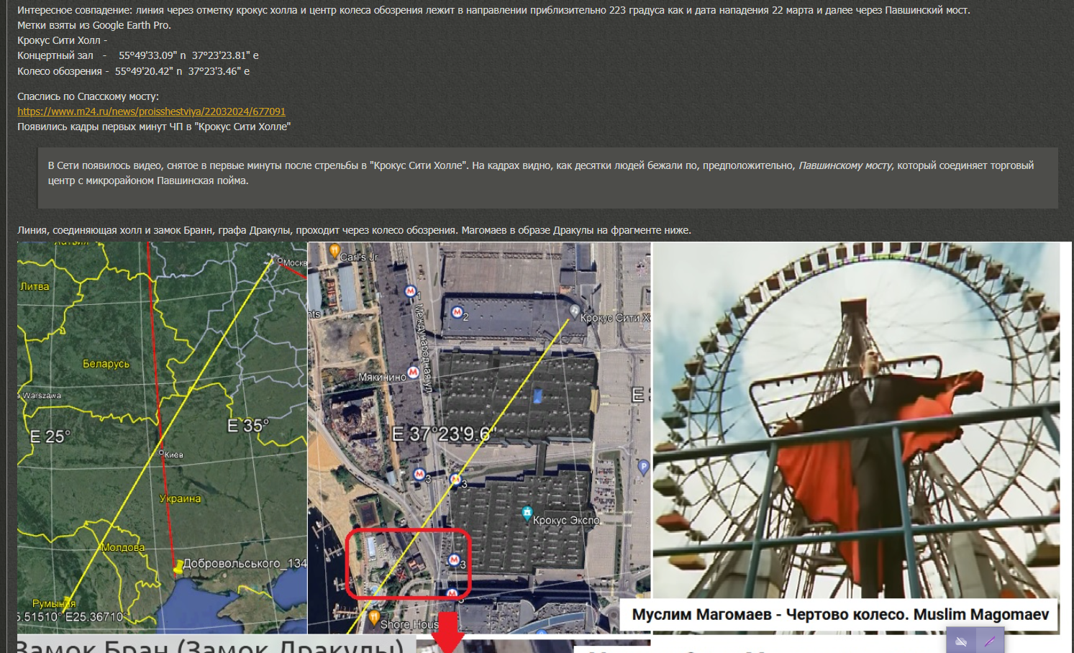Click the headline "Появились кадры первых минут ЧП"
The width and height of the screenshot is (1074, 653).
coord(154,127)
